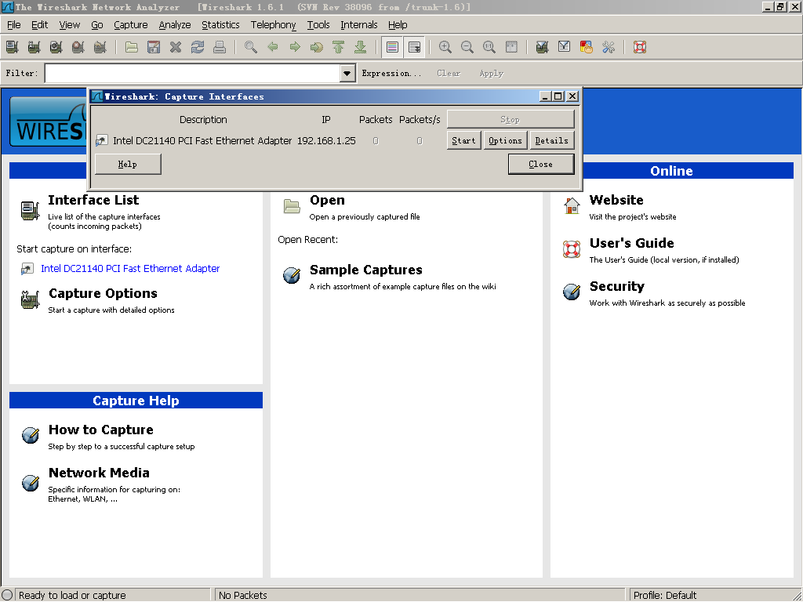803x602 pixels.
Task: Click Interface List heading on start page
Action: pos(93,200)
